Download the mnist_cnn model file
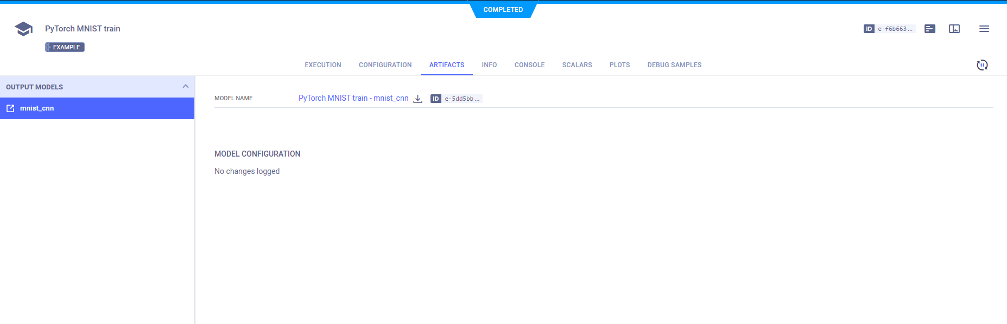Viewport: 1007px width, 324px height. click(x=417, y=99)
